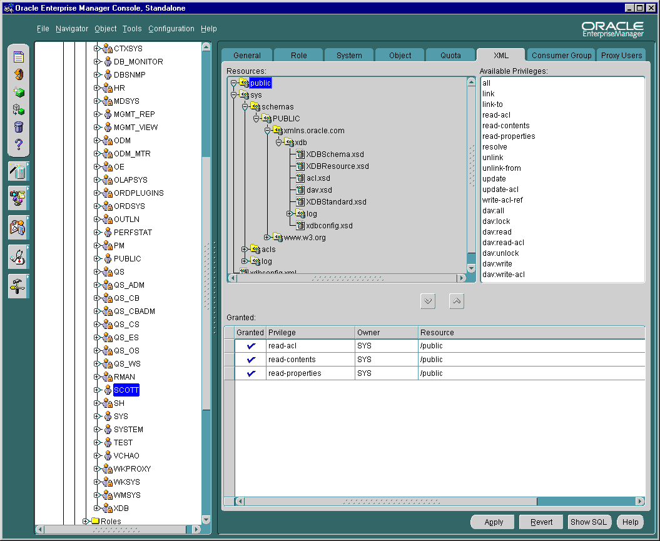
Task: Click the trash can delete icon
Action: 18,128
